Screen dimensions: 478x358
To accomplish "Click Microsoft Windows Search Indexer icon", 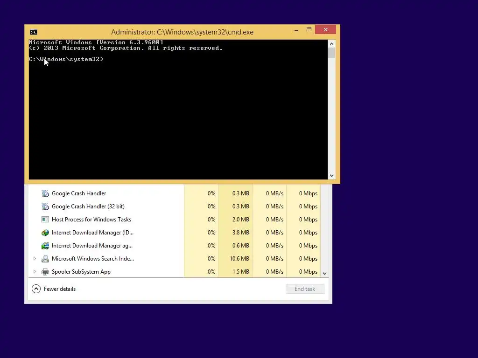I will pos(45,259).
